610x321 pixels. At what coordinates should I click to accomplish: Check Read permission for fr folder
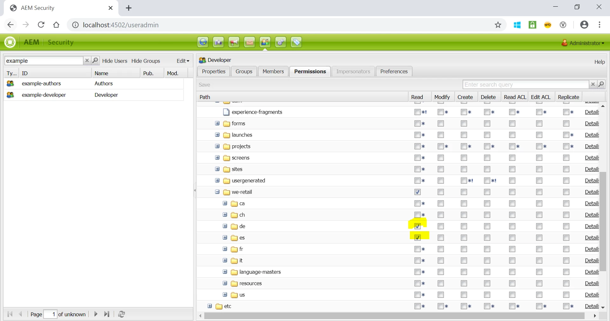pos(417,249)
